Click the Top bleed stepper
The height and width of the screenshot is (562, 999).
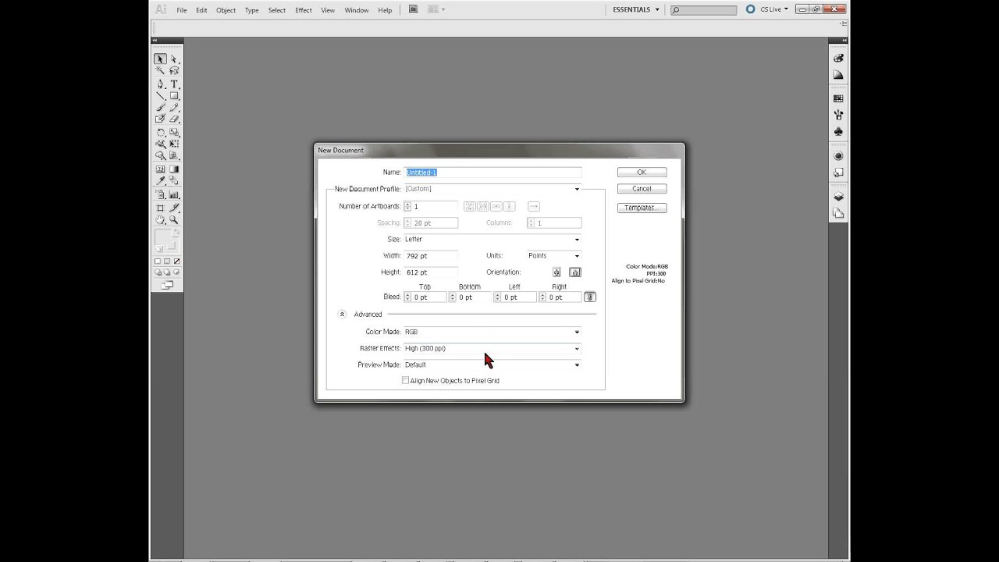(x=407, y=297)
